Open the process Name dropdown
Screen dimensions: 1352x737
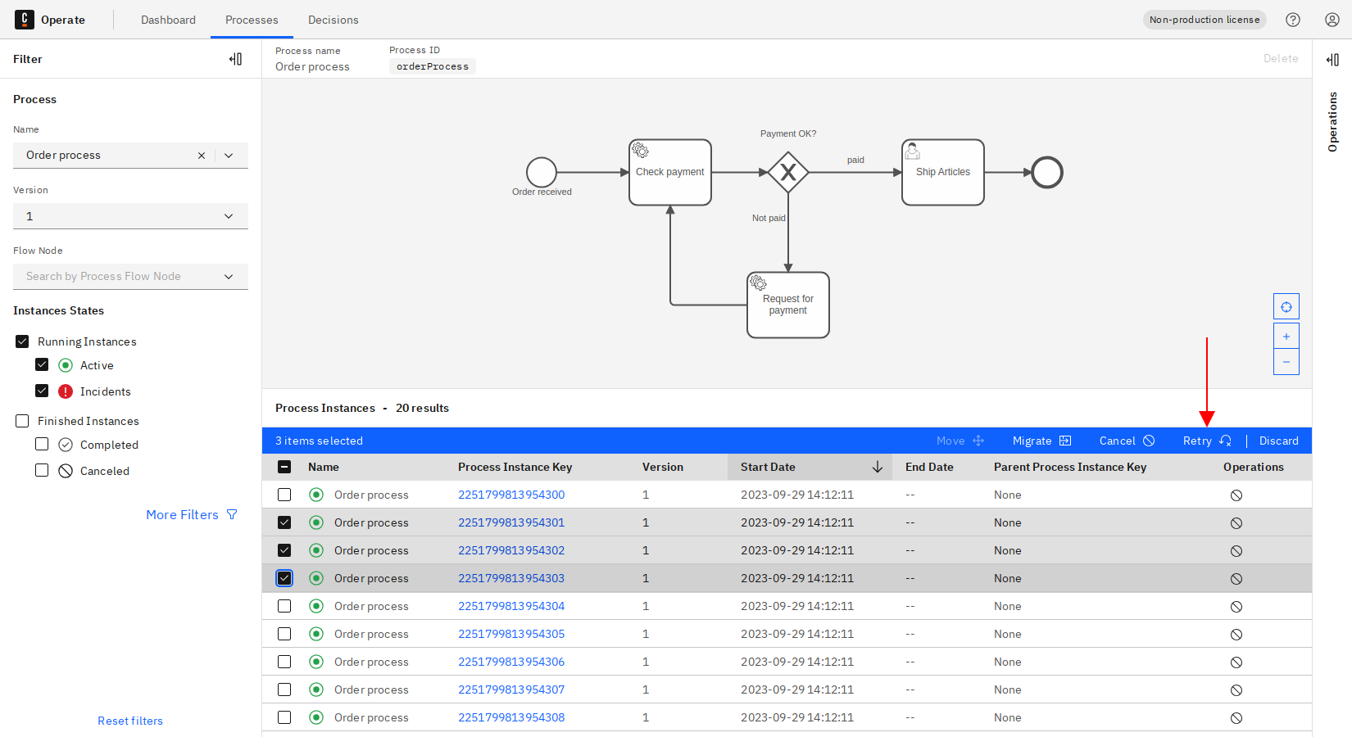pos(229,156)
